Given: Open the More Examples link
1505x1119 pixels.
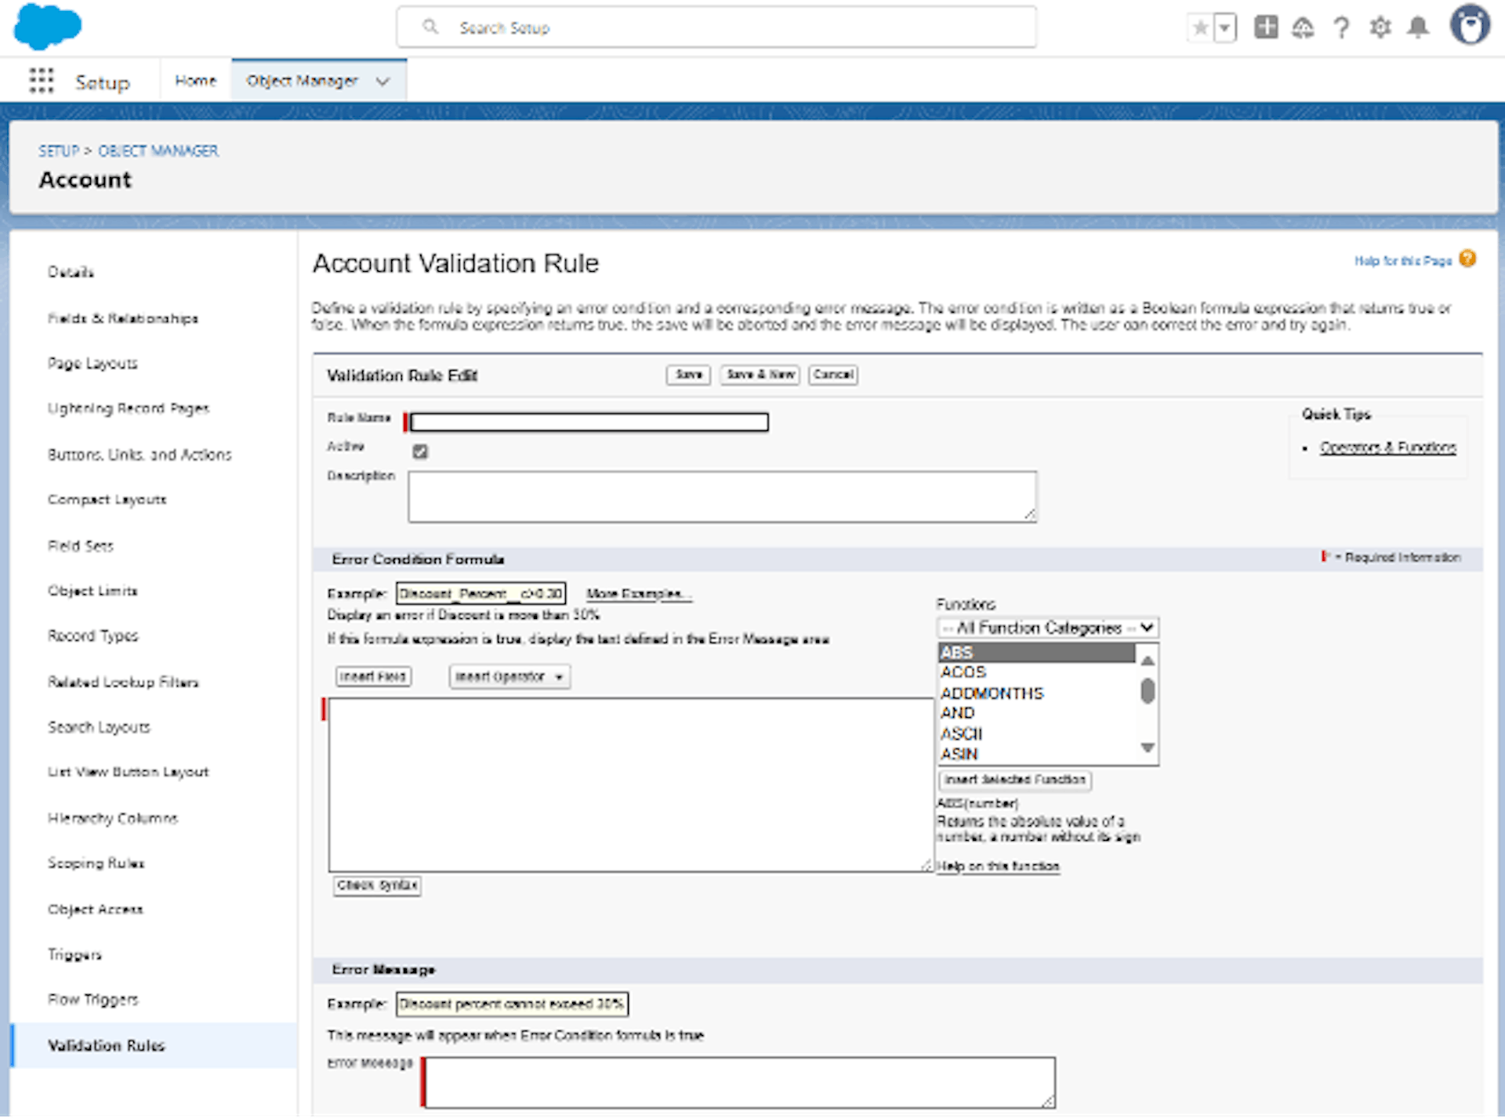Looking at the screenshot, I should (638, 594).
